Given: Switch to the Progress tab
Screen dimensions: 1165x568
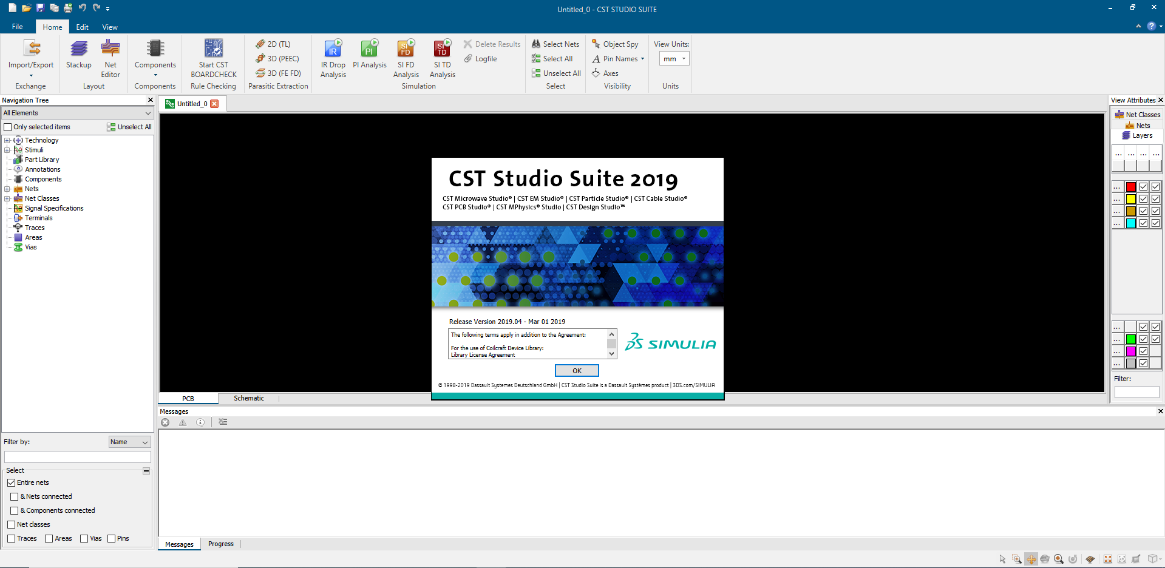Looking at the screenshot, I should coord(221,544).
